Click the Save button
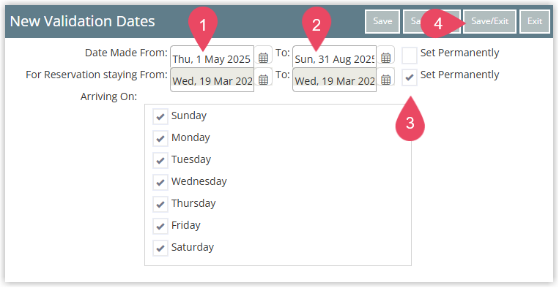Viewport: 559px width, 288px height. 382,21
